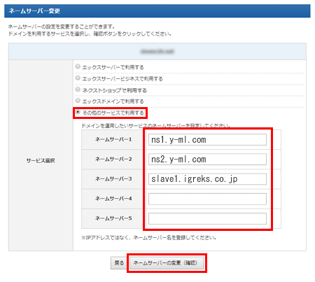
Task: Click the ネームサーバー1 field with ns1.y-ml.com
Action: point(207,140)
